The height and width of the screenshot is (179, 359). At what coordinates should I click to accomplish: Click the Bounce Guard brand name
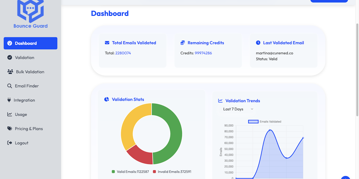31,26
